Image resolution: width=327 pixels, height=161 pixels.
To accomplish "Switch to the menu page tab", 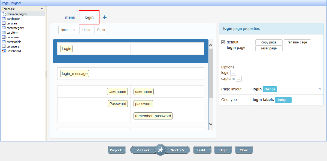I will pyautogui.click(x=70, y=17).
